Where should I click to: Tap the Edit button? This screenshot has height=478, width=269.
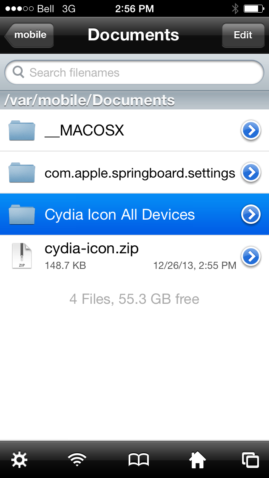243,35
